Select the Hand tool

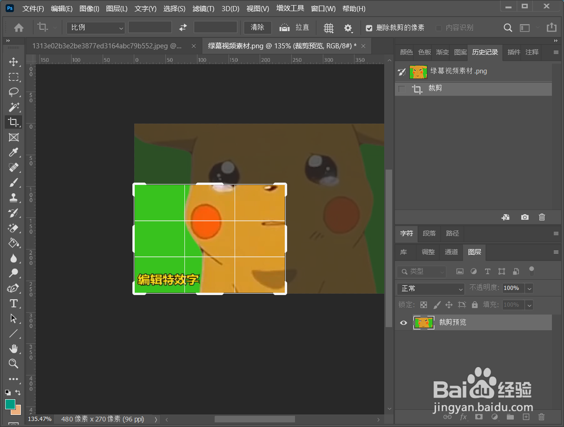coord(13,348)
